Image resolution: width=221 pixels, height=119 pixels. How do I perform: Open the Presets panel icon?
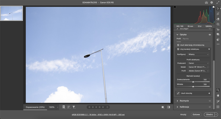pyautogui.click(x=218, y=40)
